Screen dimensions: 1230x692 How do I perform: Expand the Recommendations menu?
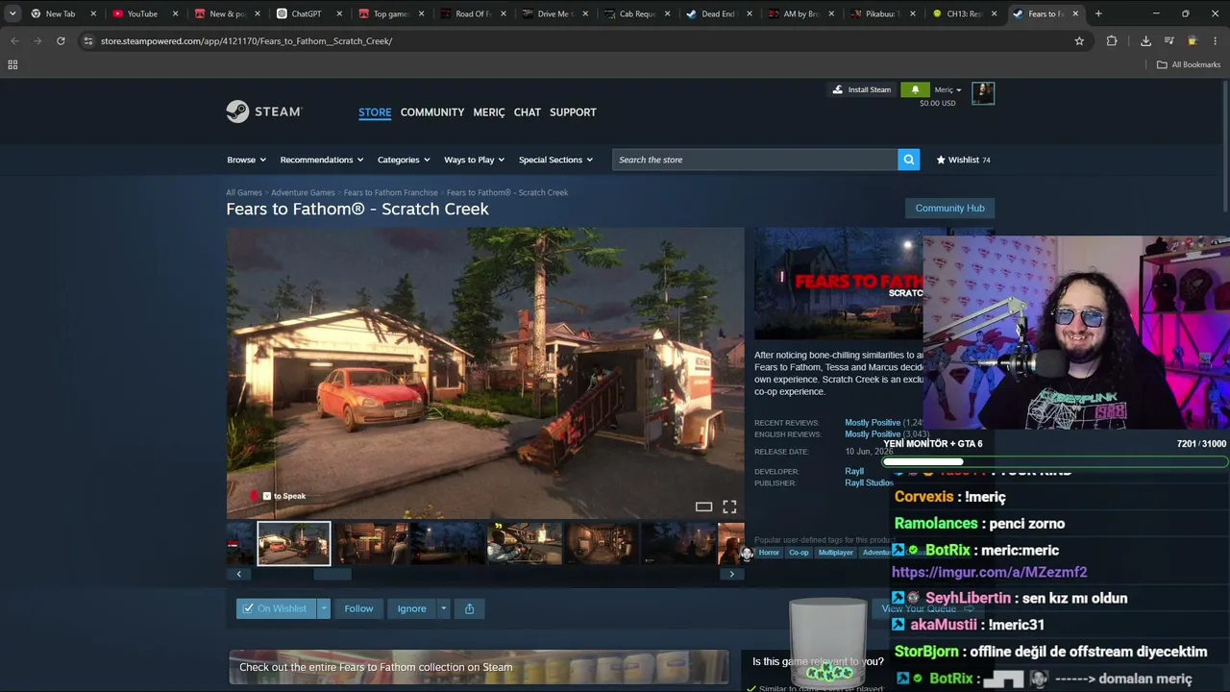tap(322, 160)
